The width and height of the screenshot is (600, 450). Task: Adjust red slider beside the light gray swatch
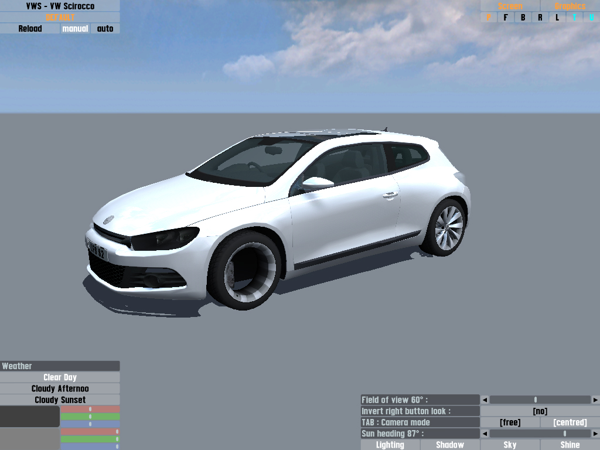(90, 432)
